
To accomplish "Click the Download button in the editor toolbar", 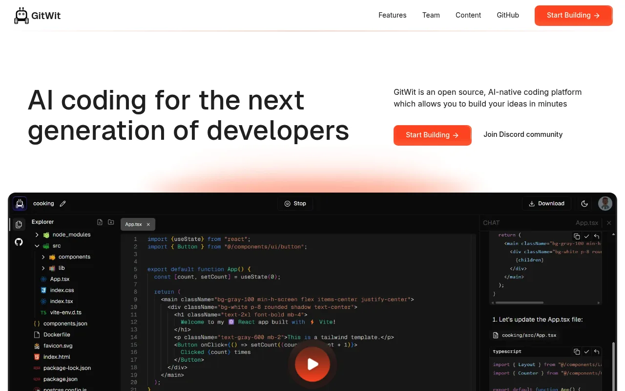I will pos(546,204).
